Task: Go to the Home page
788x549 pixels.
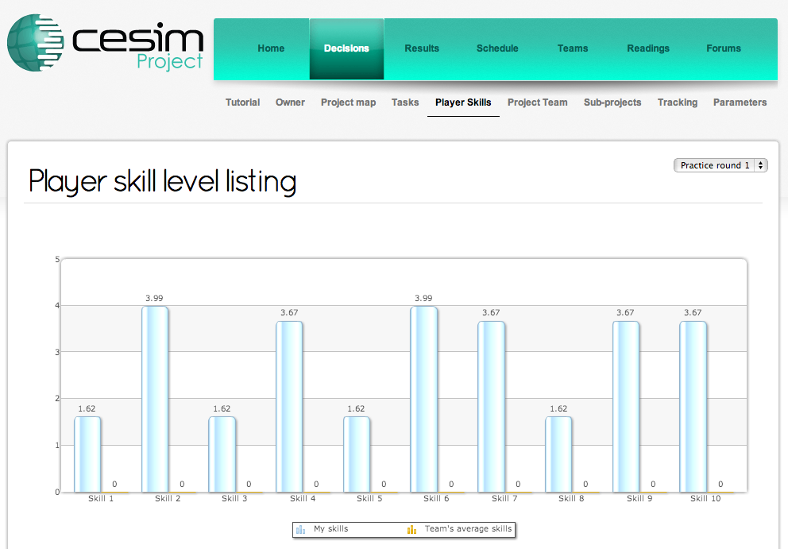Action: click(271, 48)
